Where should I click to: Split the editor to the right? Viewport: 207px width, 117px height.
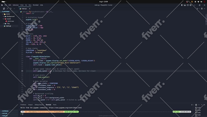pyautogui.click(x=202, y=9)
